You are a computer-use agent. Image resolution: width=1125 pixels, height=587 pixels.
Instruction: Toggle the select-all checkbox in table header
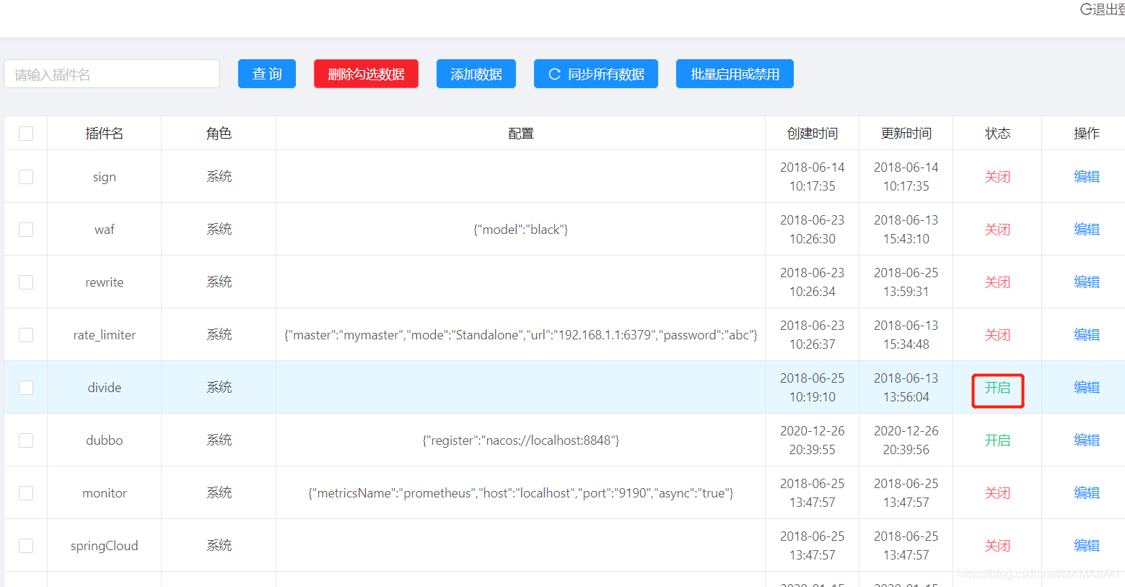tap(26, 134)
